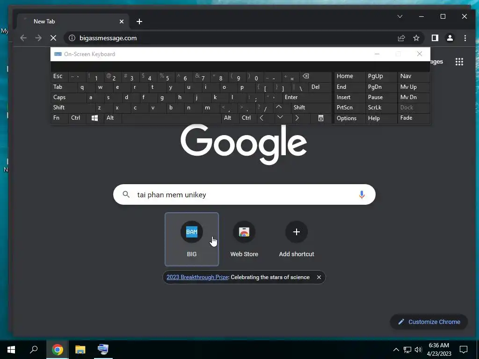The width and height of the screenshot is (479, 359).
Task: Open the notification center
Action: (464, 350)
